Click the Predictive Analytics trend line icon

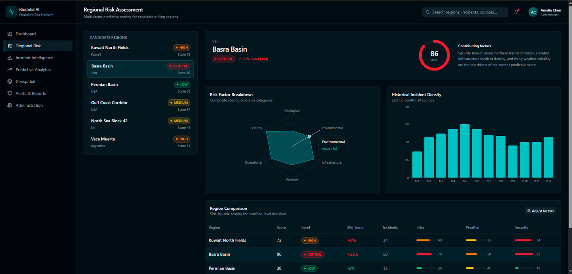(x=10, y=69)
